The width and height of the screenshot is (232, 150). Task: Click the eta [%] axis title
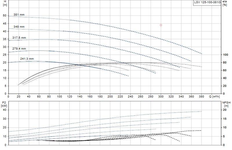[224, 3]
